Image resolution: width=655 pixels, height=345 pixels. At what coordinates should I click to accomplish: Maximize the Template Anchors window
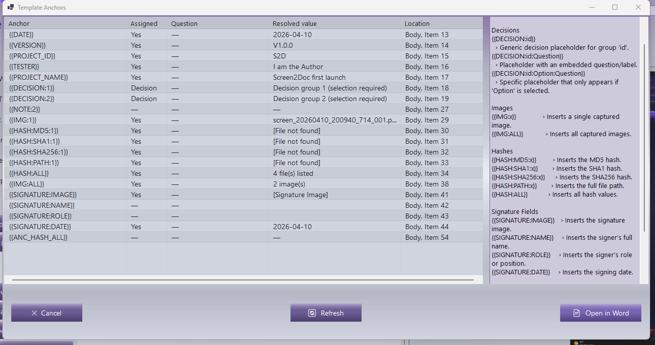click(615, 7)
